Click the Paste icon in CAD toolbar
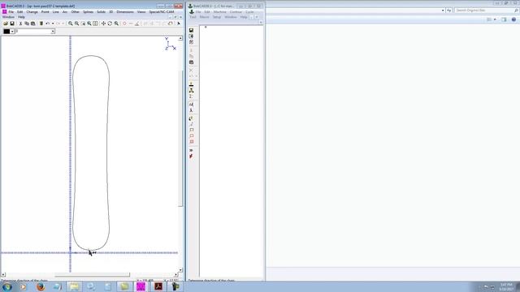This screenshot has height=292, width=520. (x=33, y=24)
